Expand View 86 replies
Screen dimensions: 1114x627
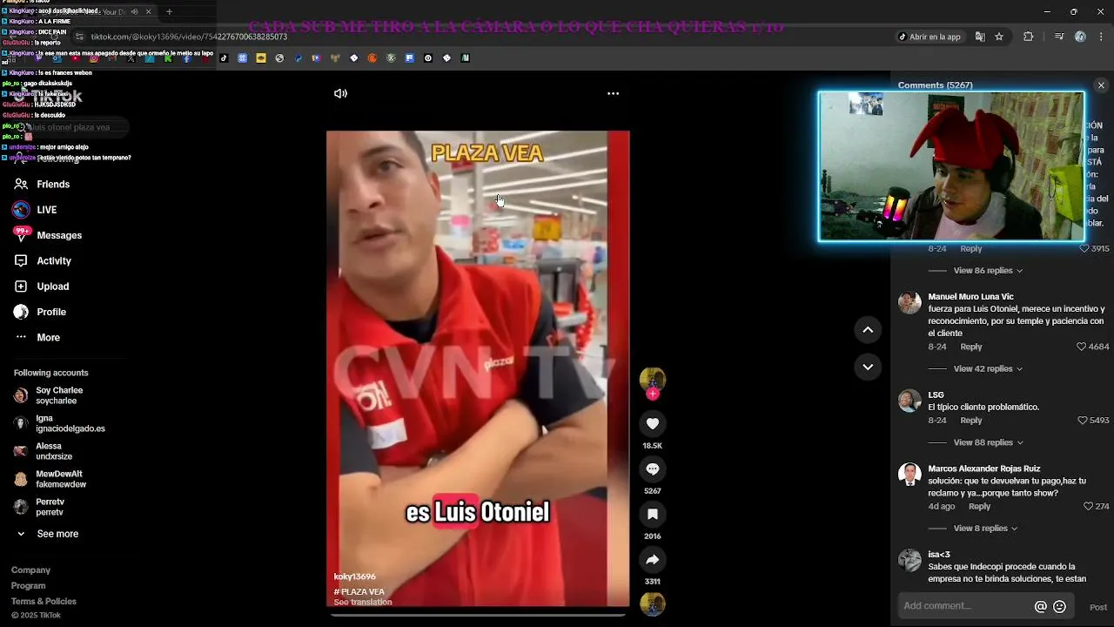988,271
